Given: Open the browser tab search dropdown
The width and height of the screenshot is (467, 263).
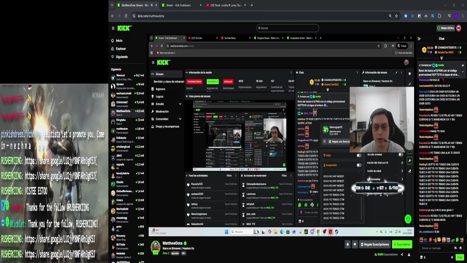Looking at the screenshot, I should point(112,5).
